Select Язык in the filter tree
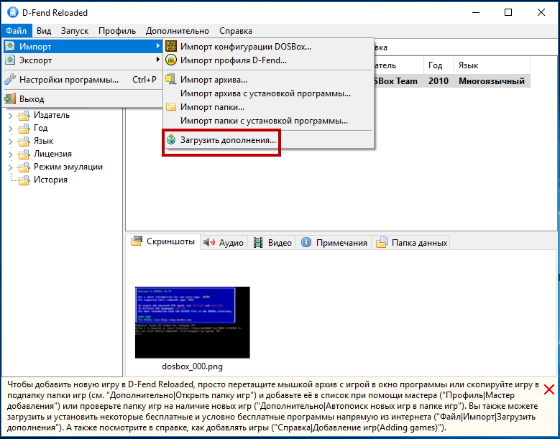Screen dimensions: 560x439 (44, 141)
